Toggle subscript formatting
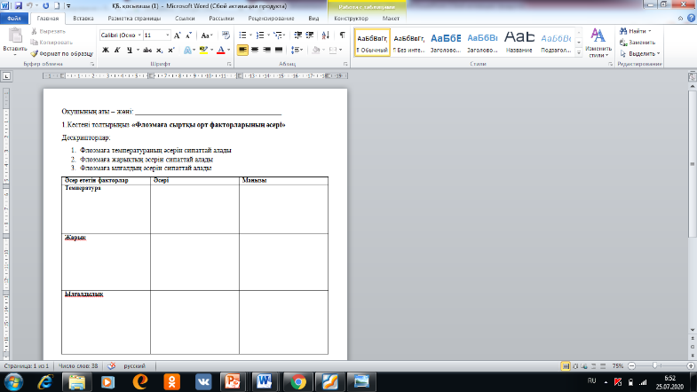Screen dimensions: 697x392 pyautogui.click(x=159, y=51)
